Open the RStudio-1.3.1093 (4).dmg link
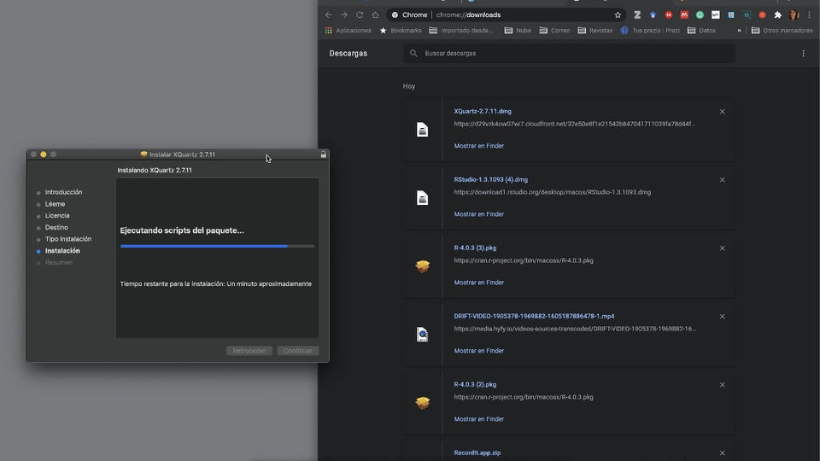The height and width of the screenshot is (461, 820). [x=490, y=179]
